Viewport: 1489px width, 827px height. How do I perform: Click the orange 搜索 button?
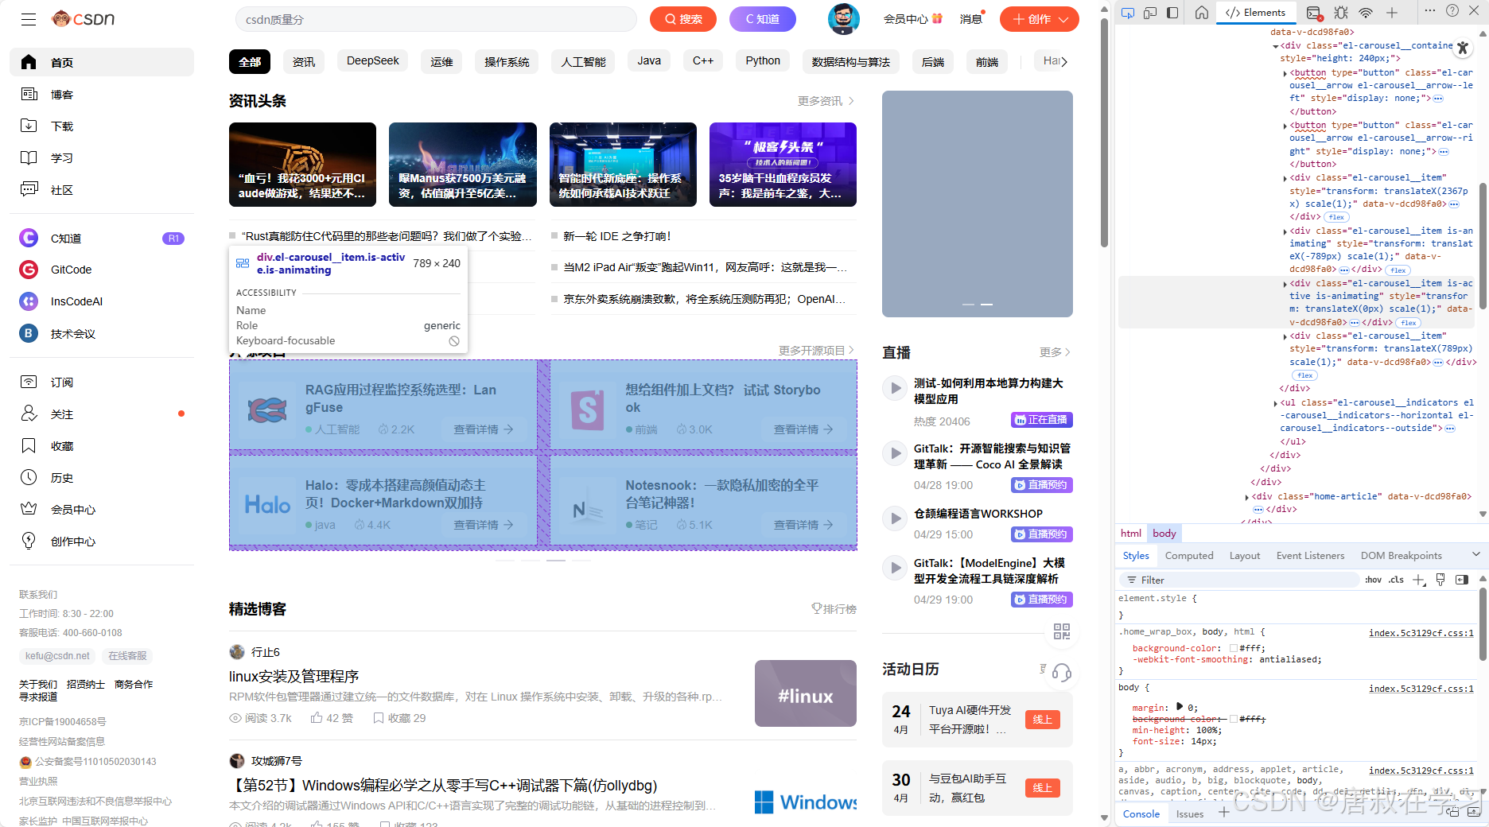click(683, 19)
